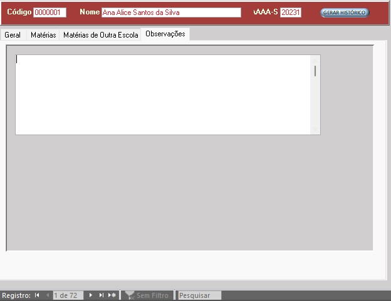Click the Nome field Ana Alice
This screenshot has height=301, width=391.
pos(171,12)
